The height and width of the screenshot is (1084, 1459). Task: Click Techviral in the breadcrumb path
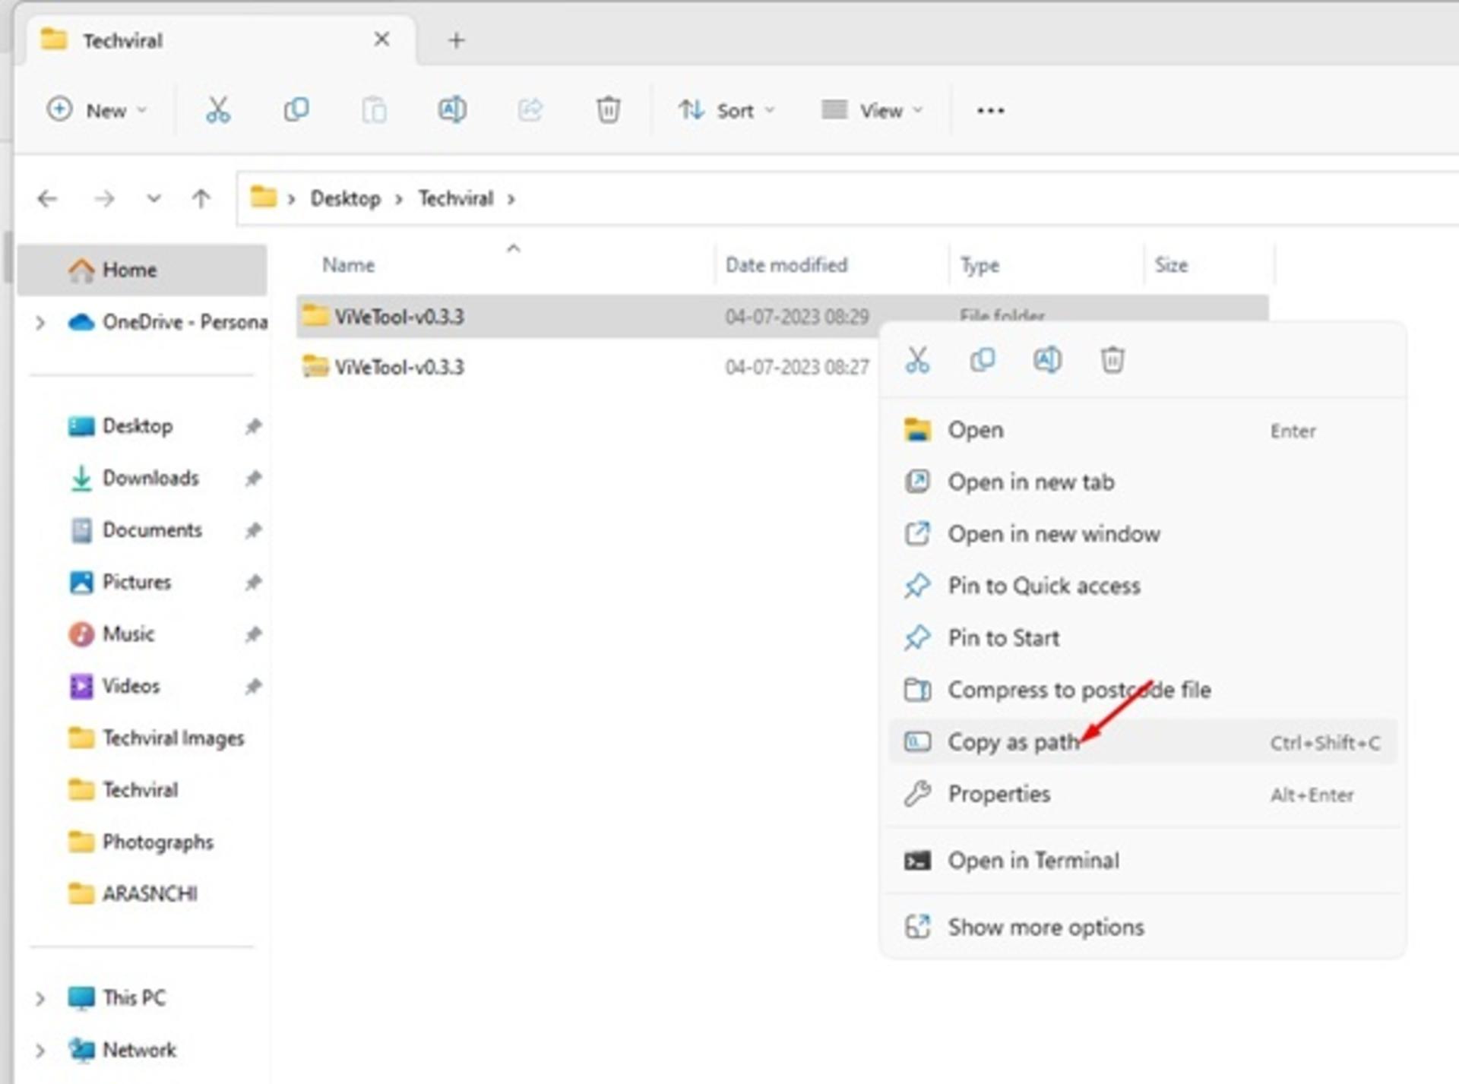tap(456, 199)
